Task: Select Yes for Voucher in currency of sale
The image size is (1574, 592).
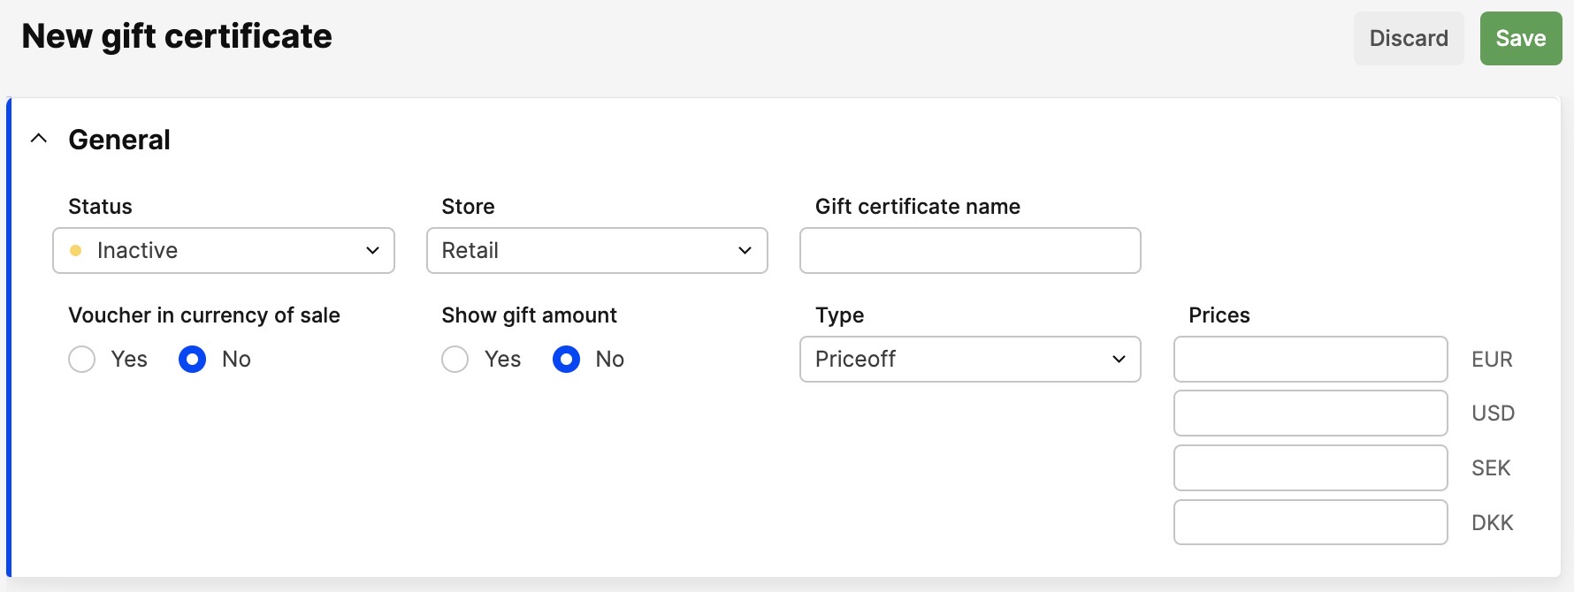Action: [x=82, y=360]
